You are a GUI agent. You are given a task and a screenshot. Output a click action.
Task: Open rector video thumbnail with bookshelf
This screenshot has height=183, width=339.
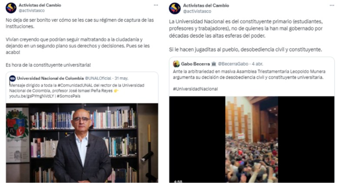82,143
